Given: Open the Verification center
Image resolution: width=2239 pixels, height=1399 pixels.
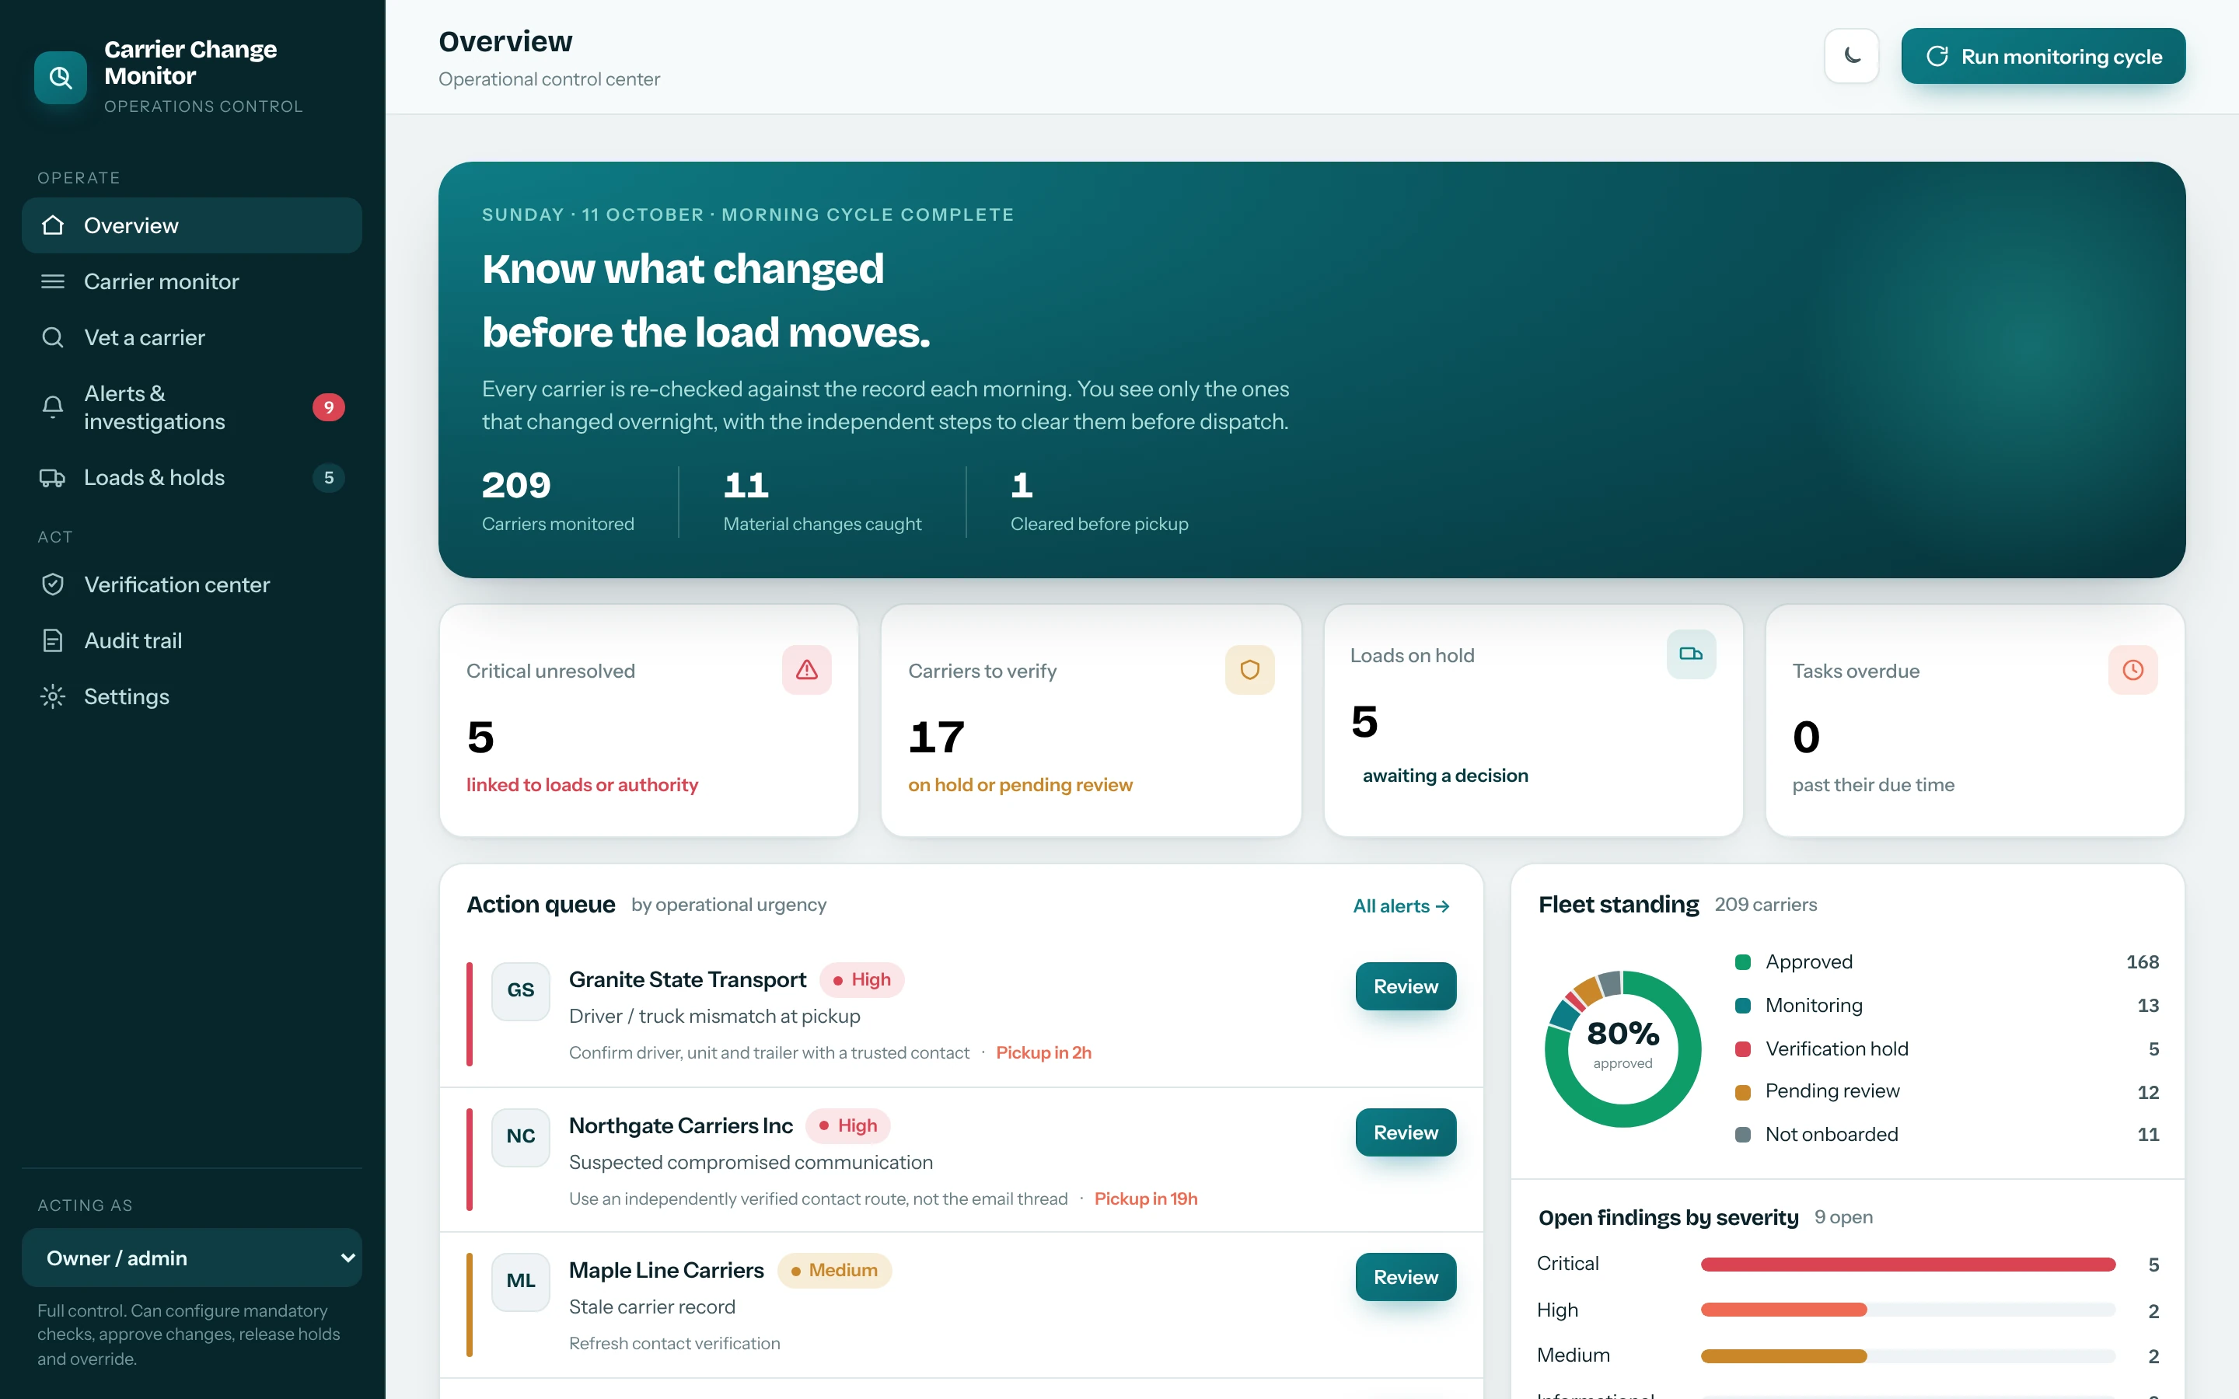Looking at the screenshot, I should pyautogui.click(x=191, y=584).
